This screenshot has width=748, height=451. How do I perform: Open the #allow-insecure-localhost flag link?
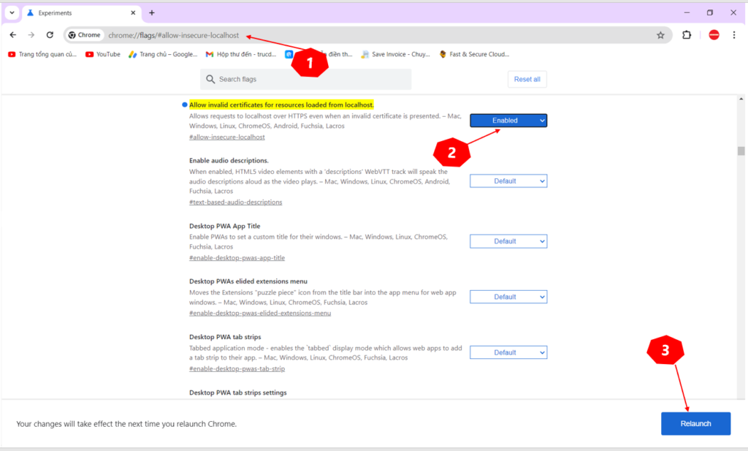tap(226, 136)
